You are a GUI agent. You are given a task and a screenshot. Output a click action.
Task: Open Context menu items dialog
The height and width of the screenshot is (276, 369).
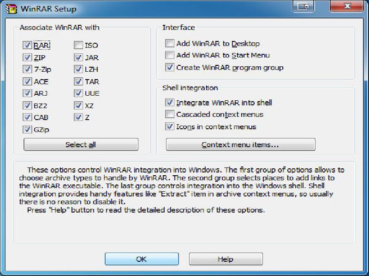point(240,144)
